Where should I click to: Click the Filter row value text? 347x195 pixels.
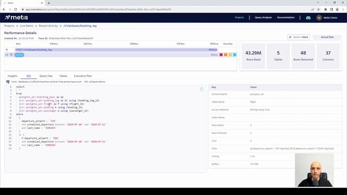[x=292, y=148]
